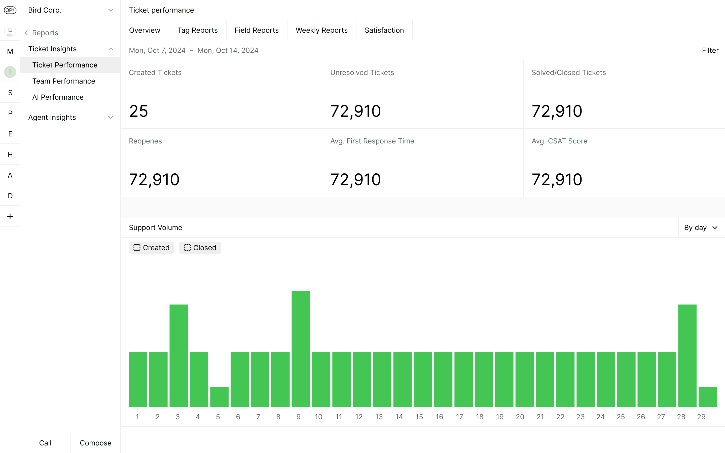Switch to the Satisfaction tab
The height and width of the screenshot is (453, 725).
(384, 30)
